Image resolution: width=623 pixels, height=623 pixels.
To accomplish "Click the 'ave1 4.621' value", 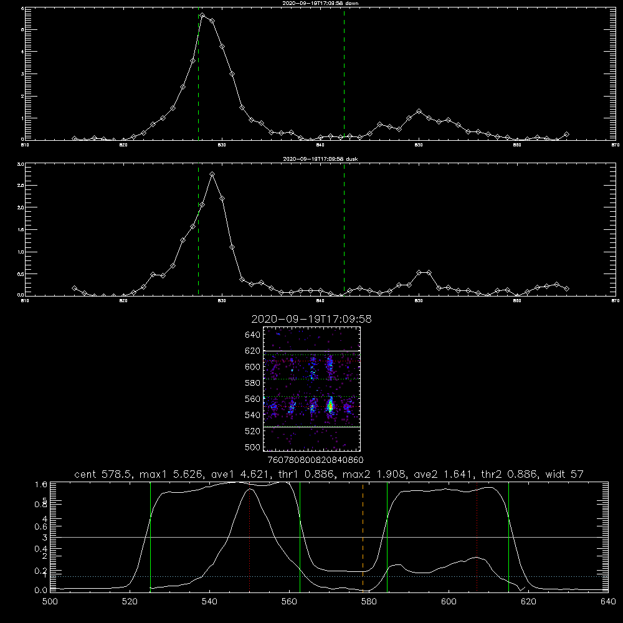I will point(242,474).
